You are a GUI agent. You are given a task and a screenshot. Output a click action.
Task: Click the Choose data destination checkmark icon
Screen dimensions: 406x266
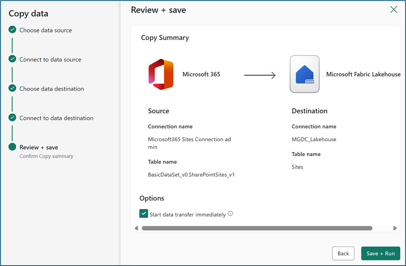pyautogui.click(x=12, y=89)
